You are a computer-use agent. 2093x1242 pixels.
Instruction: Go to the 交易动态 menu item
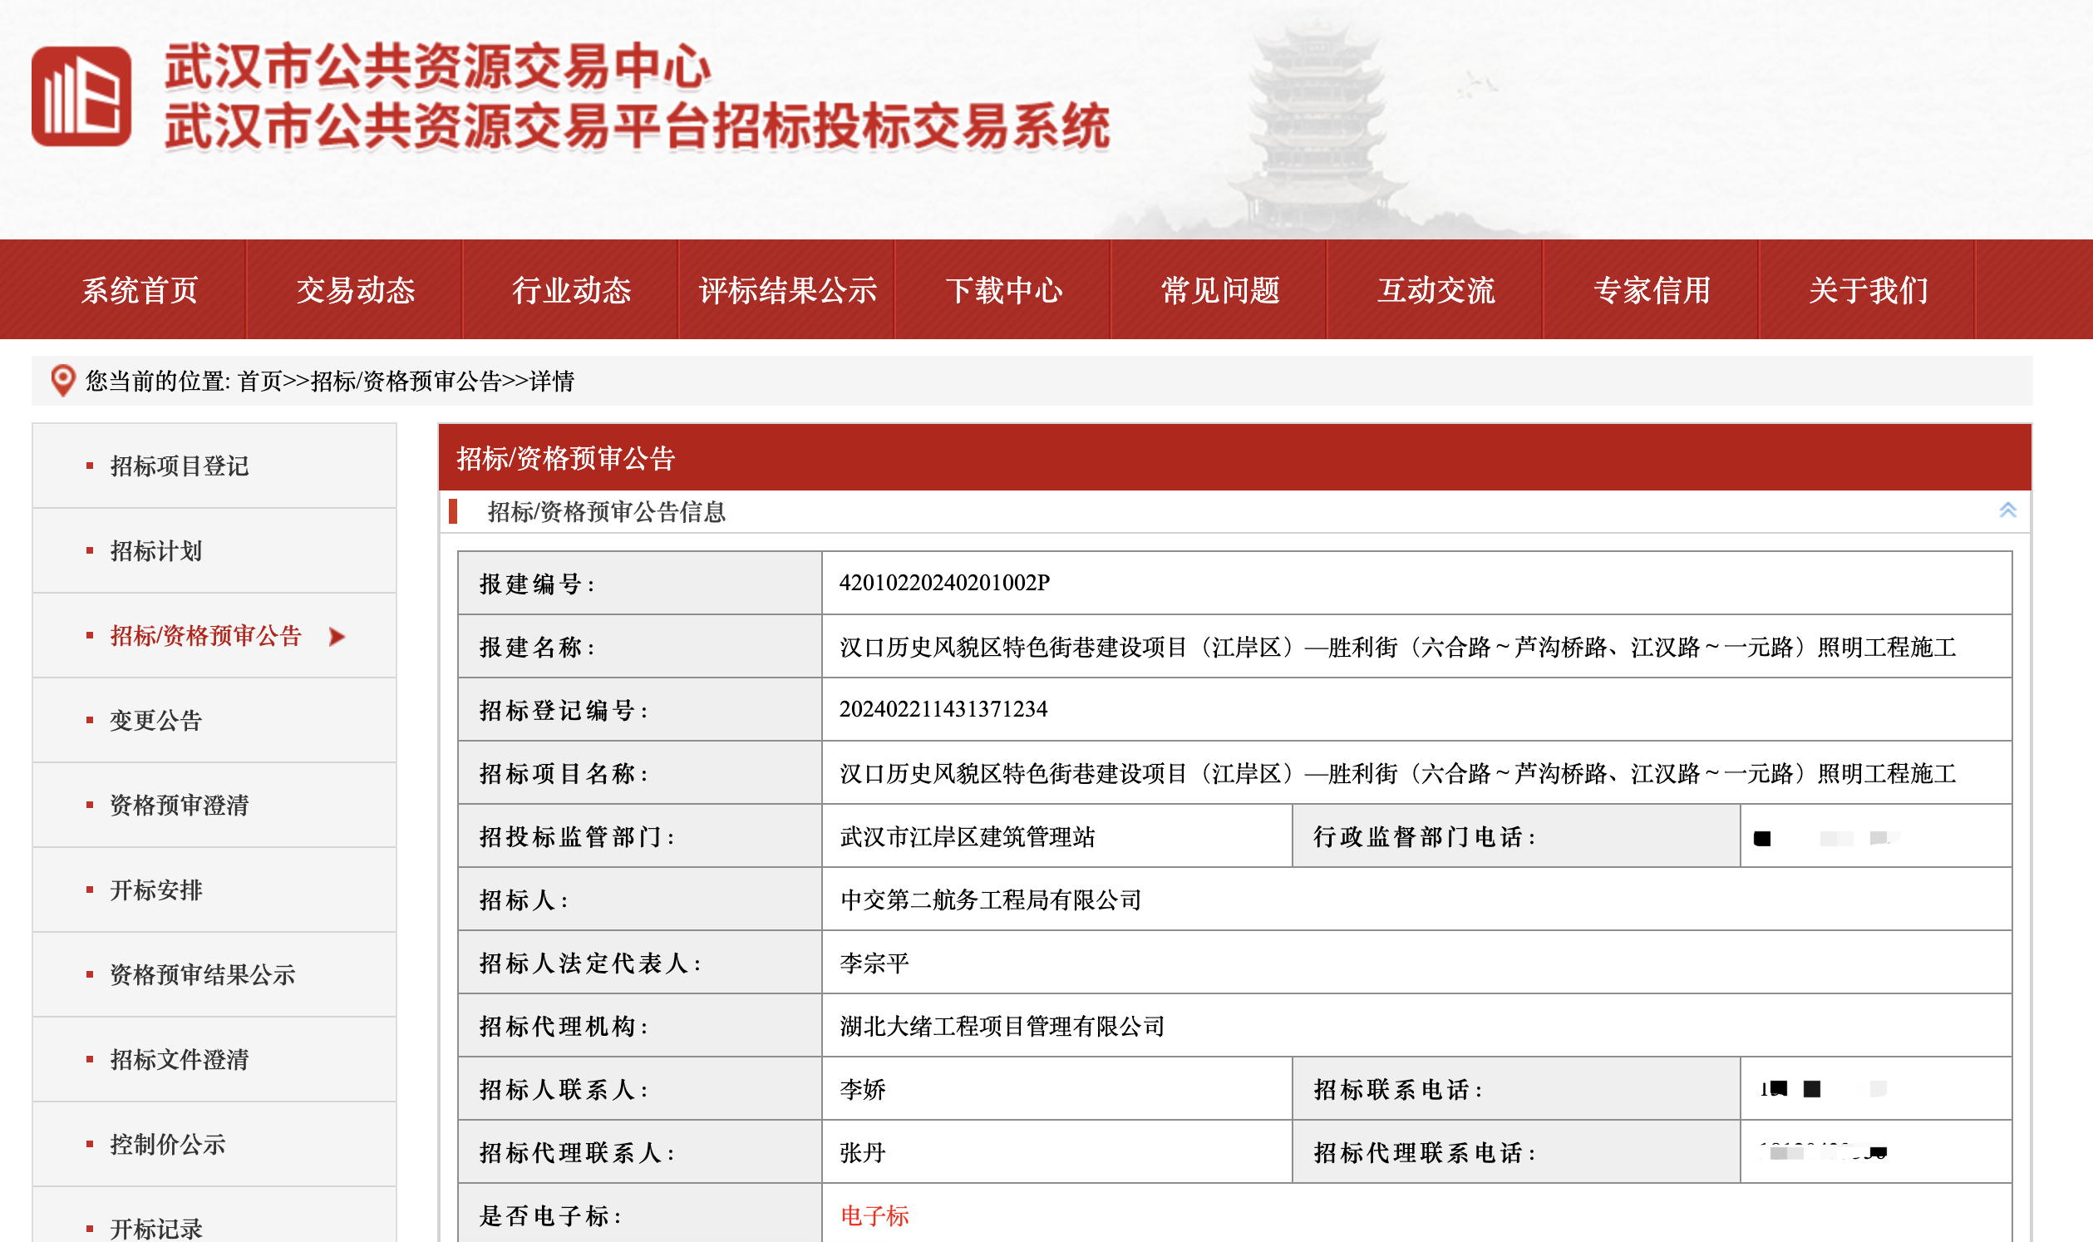coord(355,290)
